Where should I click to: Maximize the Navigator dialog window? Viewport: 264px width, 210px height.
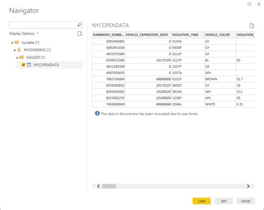[x=250, y=4]
